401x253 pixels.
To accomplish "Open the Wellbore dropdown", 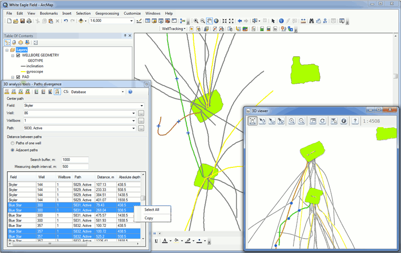I will coord(134,121).
